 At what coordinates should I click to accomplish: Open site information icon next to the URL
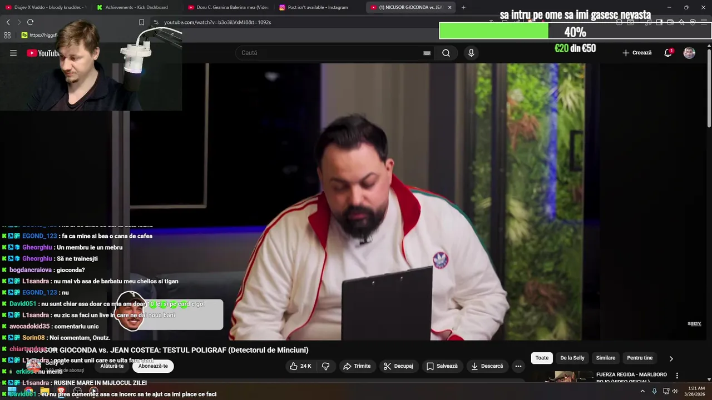coord(156,22)
